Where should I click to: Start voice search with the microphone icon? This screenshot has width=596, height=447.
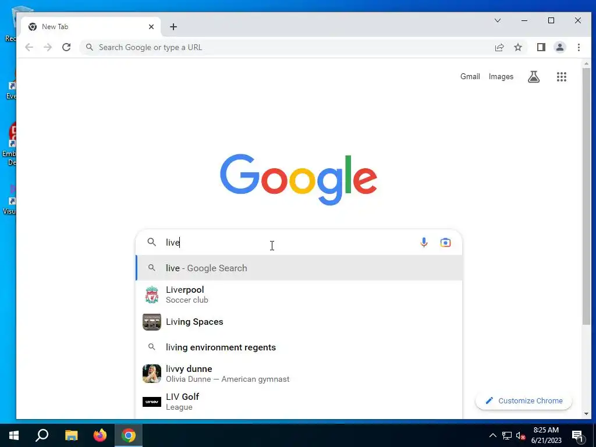coord(424,243)
